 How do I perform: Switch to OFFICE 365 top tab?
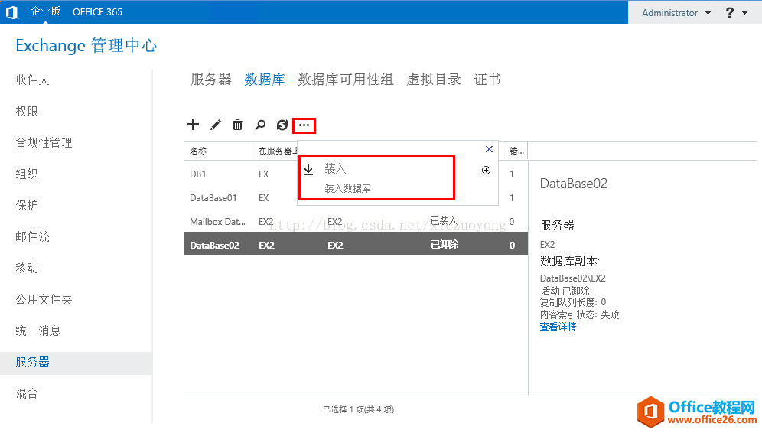coord(97,11)
